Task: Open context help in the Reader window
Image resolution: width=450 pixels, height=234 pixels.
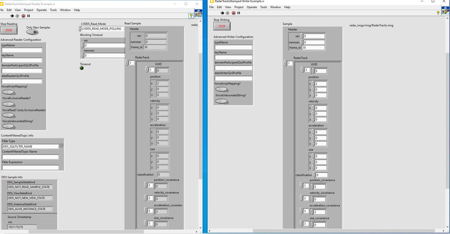Action: (x=191, y=16)
